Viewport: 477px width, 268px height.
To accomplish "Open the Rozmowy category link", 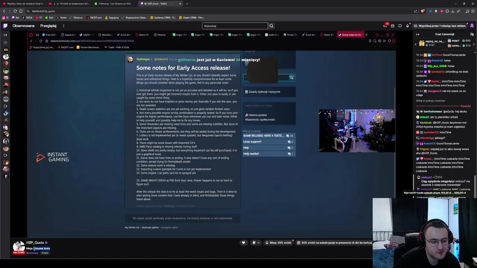I will pyautogui.click(x=32, y=253).
